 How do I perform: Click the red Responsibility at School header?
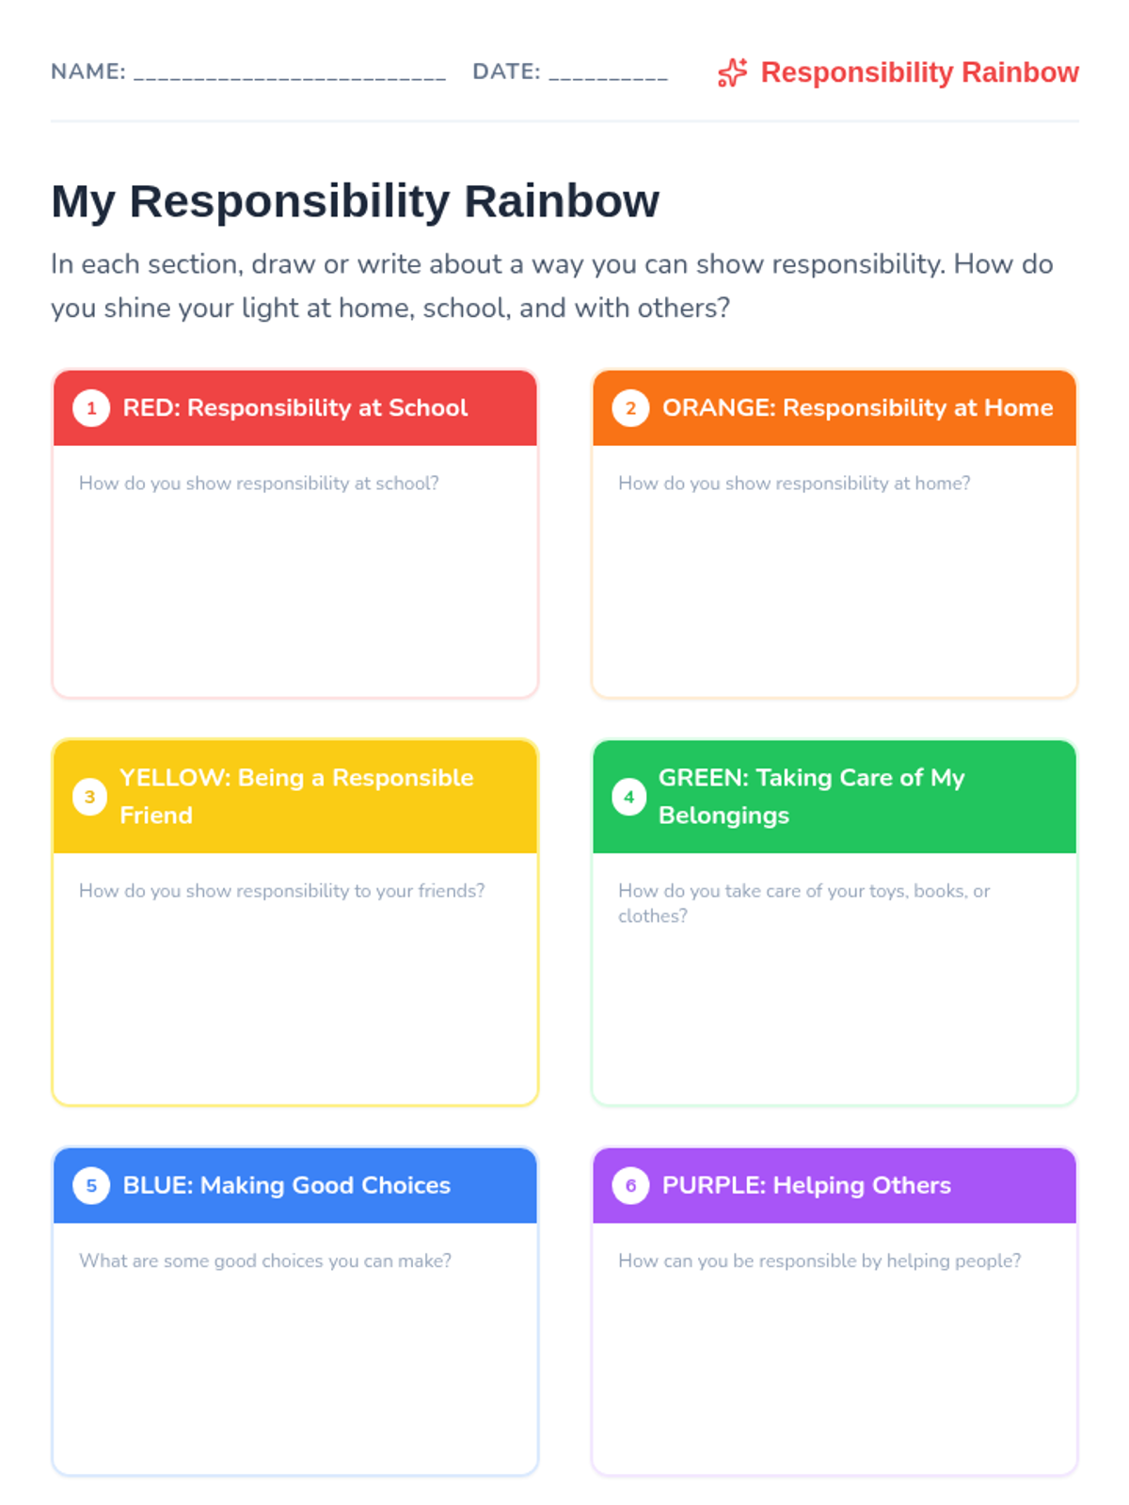click(295, 408)
